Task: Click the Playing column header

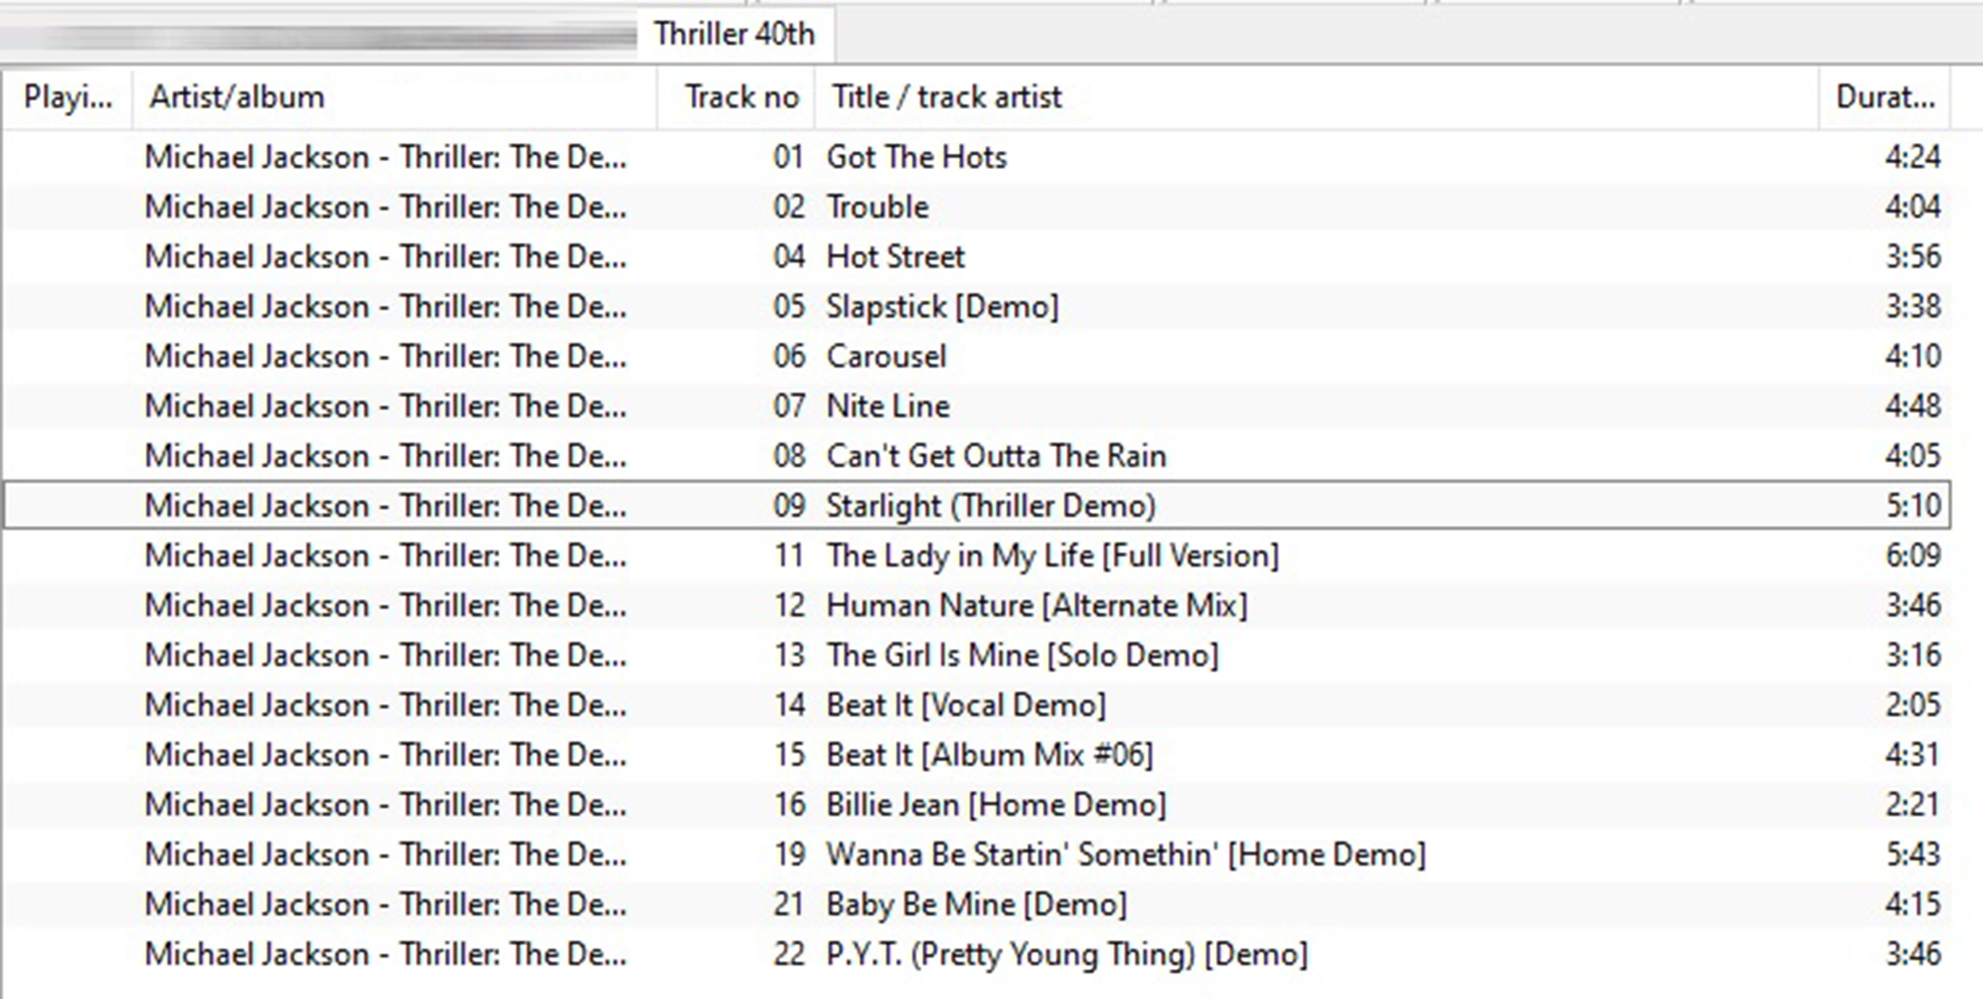Action: pyautogui.click(x=68, y=98)
